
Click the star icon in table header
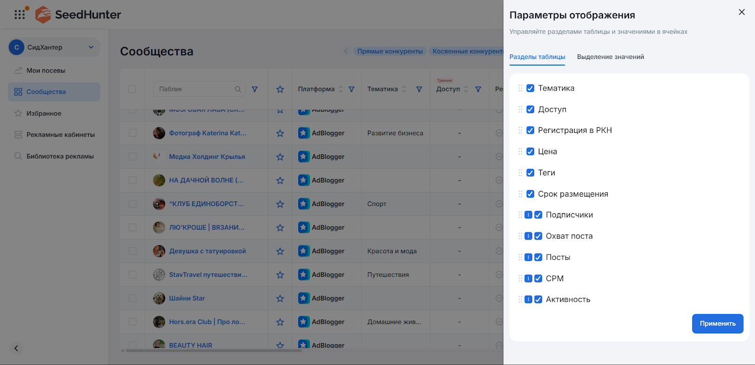280,89
